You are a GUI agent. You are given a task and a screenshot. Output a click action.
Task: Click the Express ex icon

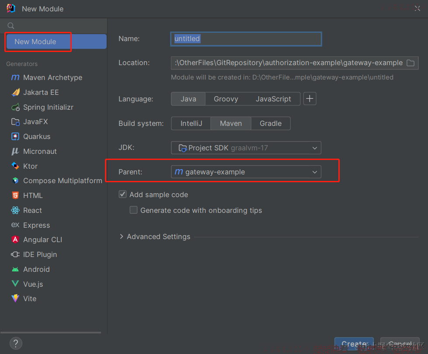click(x=15, y=225)
